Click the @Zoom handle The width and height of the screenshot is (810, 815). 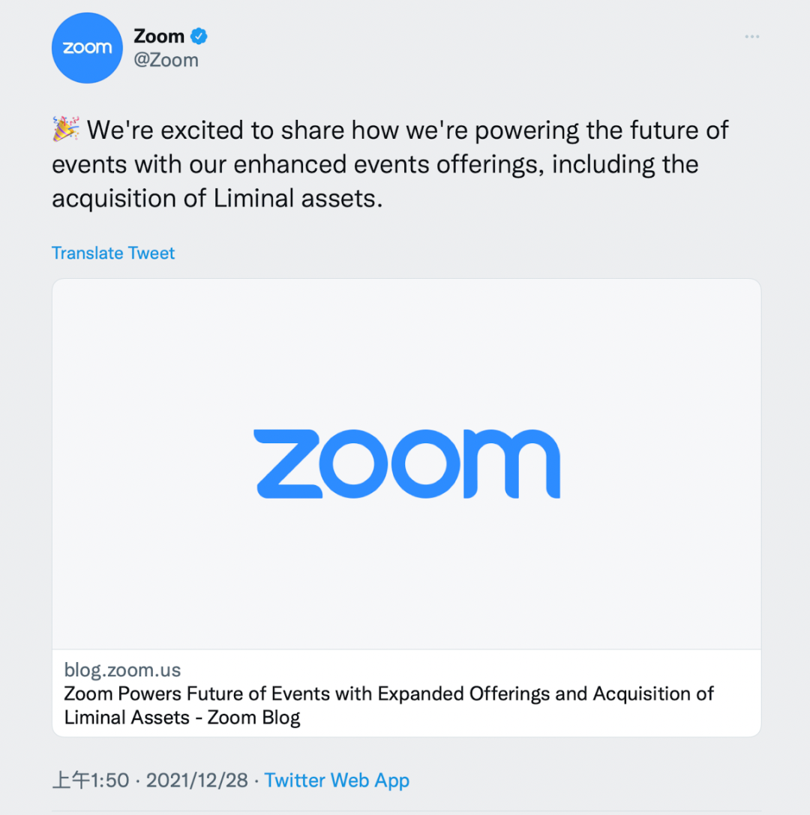[166, 60]
